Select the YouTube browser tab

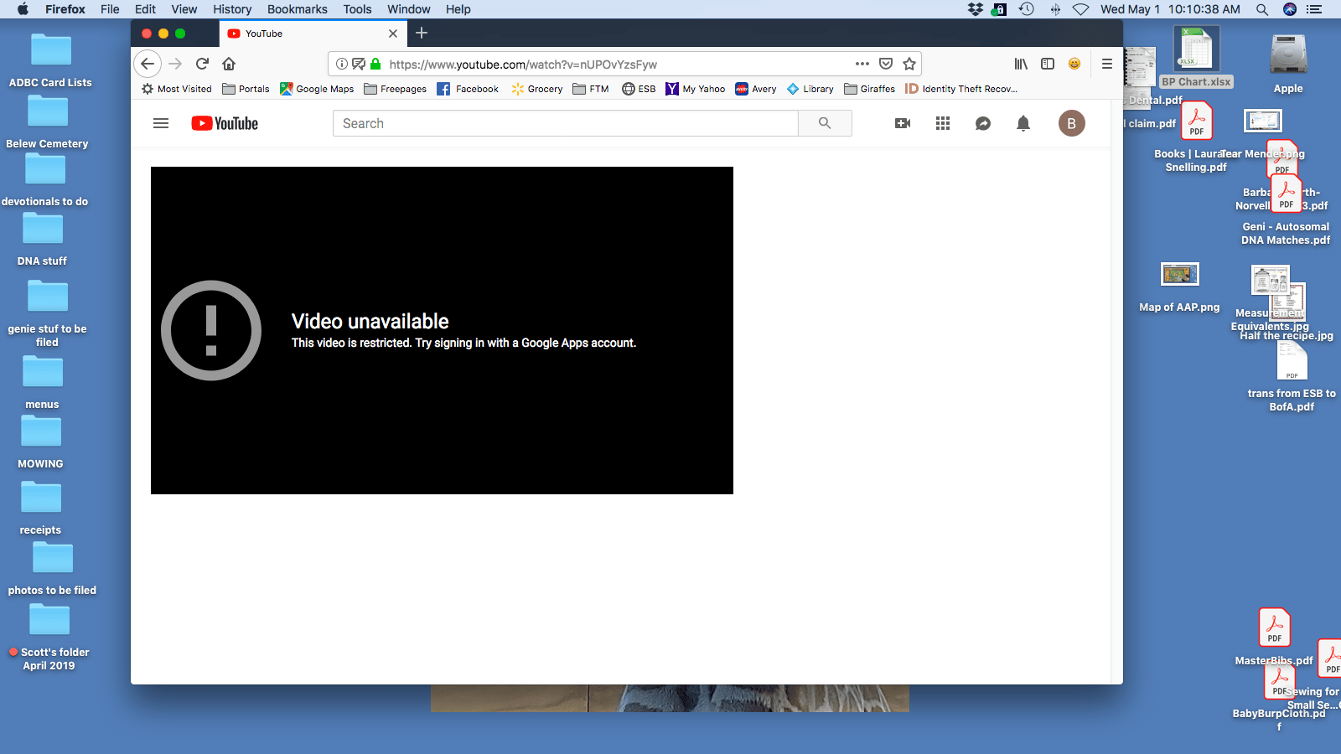click(313, 34)
